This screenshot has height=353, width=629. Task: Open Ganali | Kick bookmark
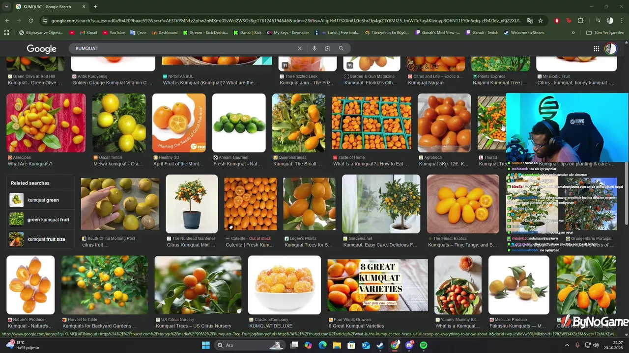(x=247, y=33)
